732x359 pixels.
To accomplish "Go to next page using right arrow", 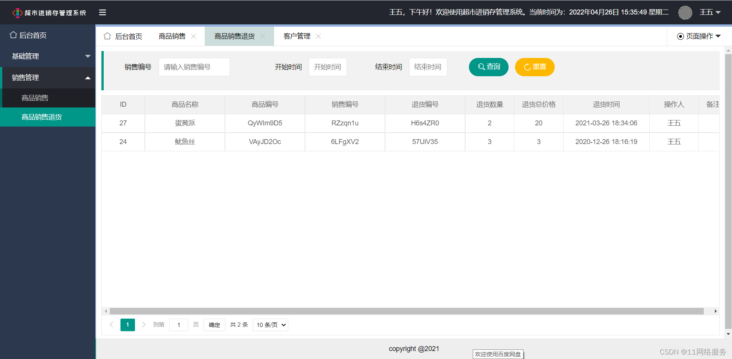I will 144,325.
